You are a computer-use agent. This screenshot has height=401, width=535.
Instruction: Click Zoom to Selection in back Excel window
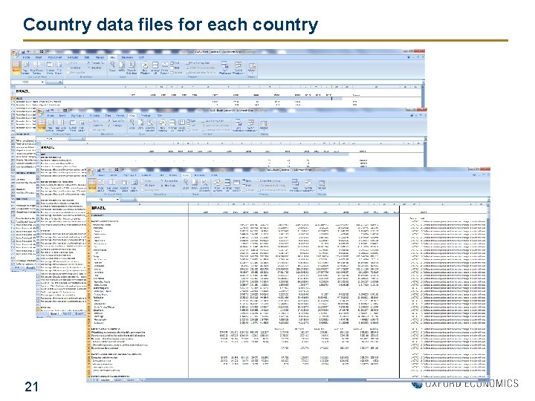[x=132, y=68]
